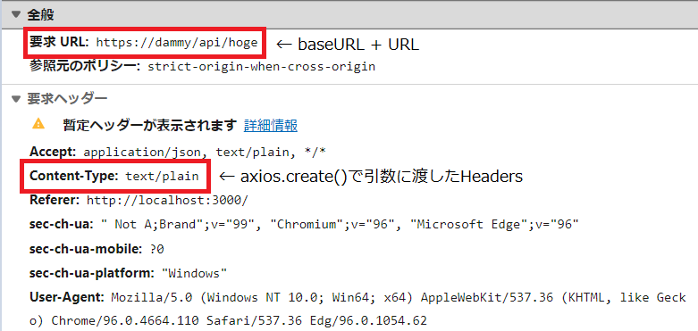Collapse the 要求ヘッダー section triangle
The height and width of the screenshot is (331, 698).
click(16, 99)
